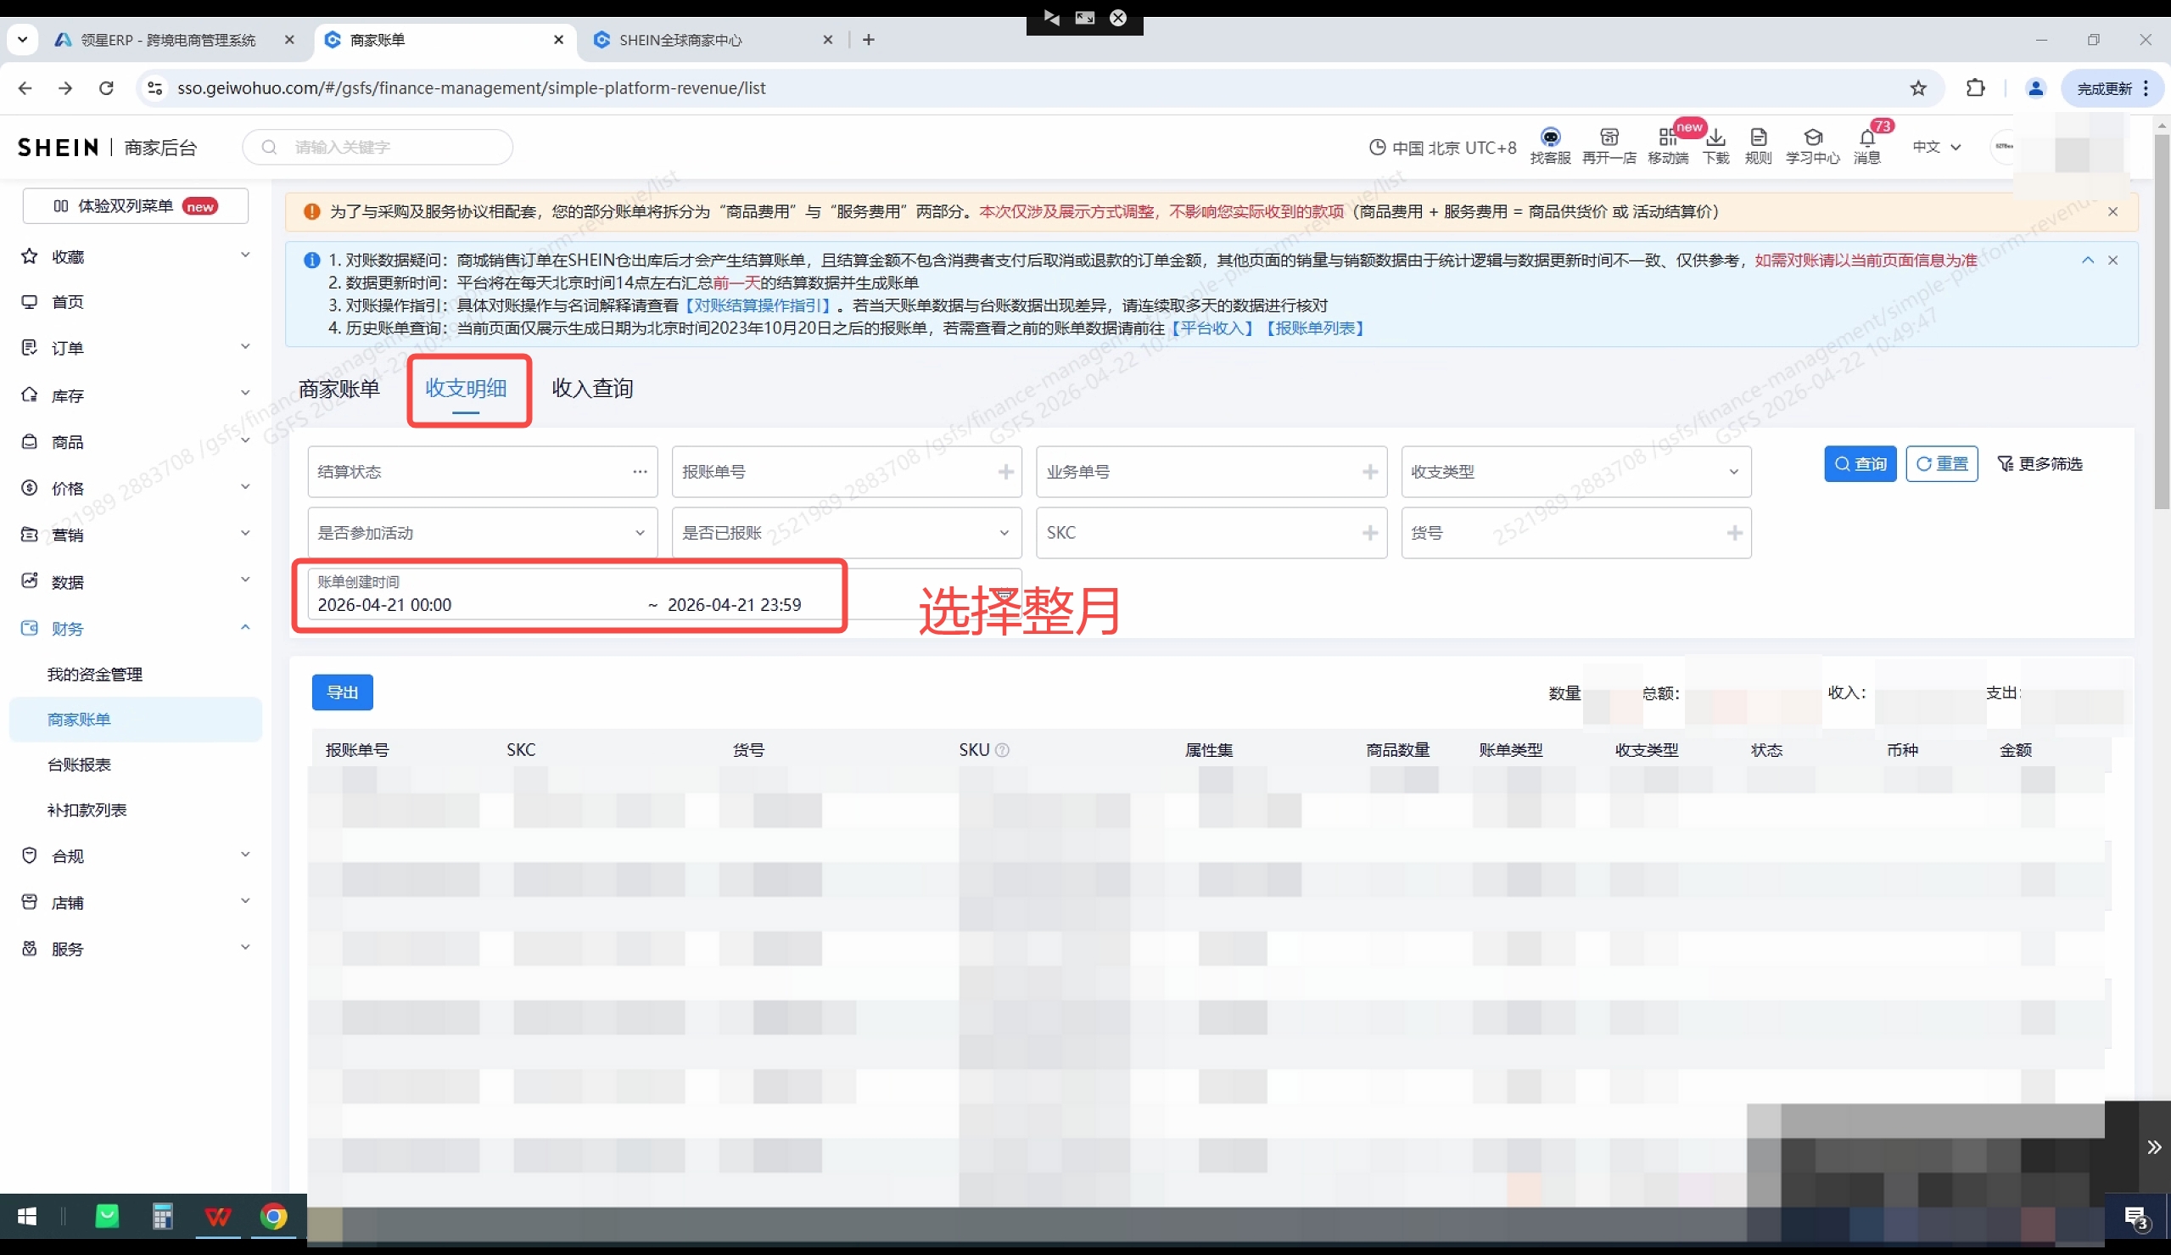Click the blue 查询 search button
This screenshot has height=1255, width=2171.
[x=1859, y=463]
